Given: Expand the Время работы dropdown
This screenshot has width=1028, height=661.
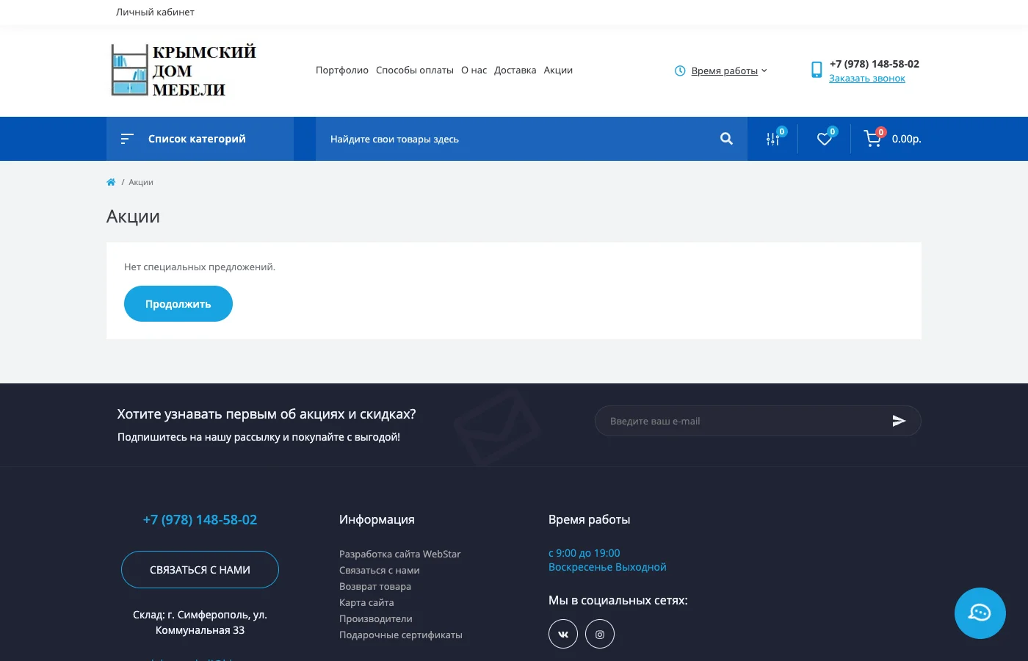Looking at the screenshot, I should 724,71.
